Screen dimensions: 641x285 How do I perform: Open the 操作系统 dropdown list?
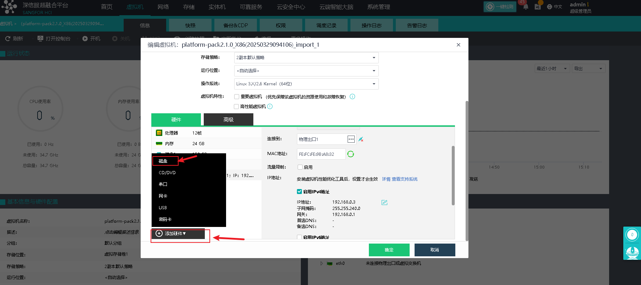click(374, 84)
